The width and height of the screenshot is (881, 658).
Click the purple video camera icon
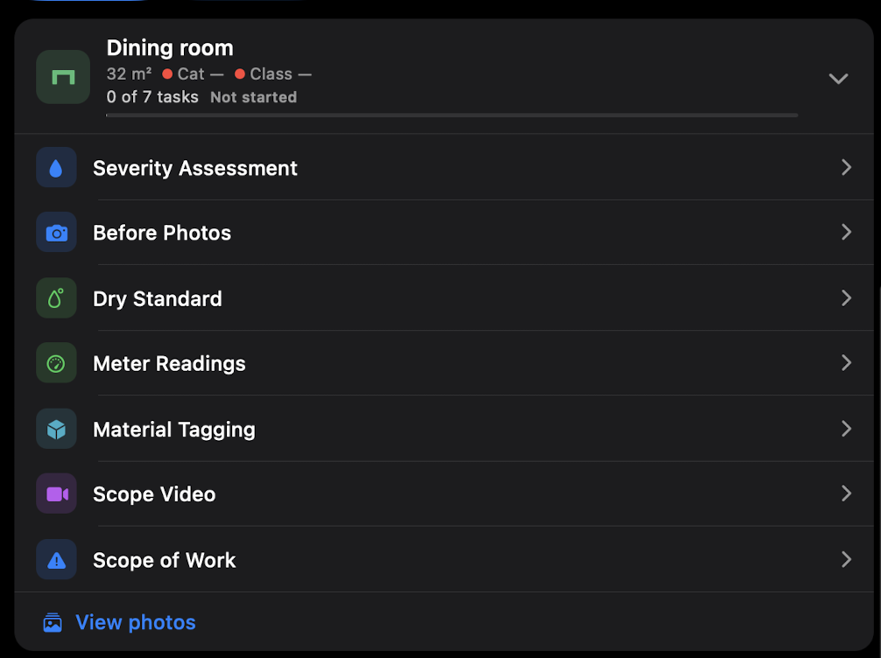tap(56, 494)
